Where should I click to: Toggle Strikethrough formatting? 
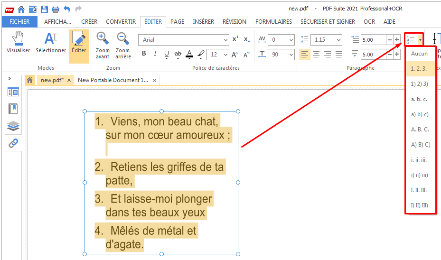(178, 54)
